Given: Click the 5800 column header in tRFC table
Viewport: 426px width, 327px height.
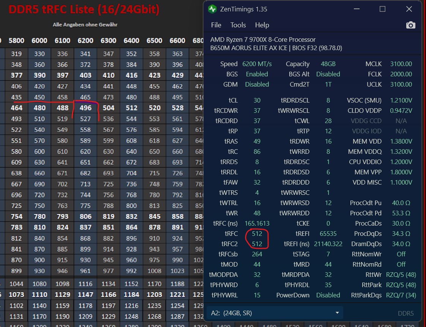Looking at the screenshot, I should [16, 41].
